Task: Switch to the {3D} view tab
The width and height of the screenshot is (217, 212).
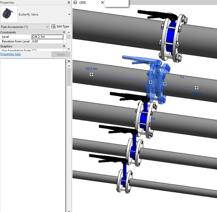Action: coord(82,3)
